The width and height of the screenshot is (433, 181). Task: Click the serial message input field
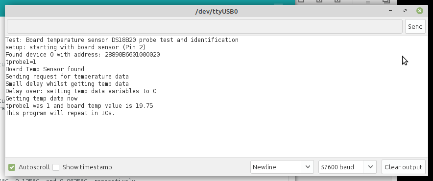pyautogui.click(x=205, y=26)
